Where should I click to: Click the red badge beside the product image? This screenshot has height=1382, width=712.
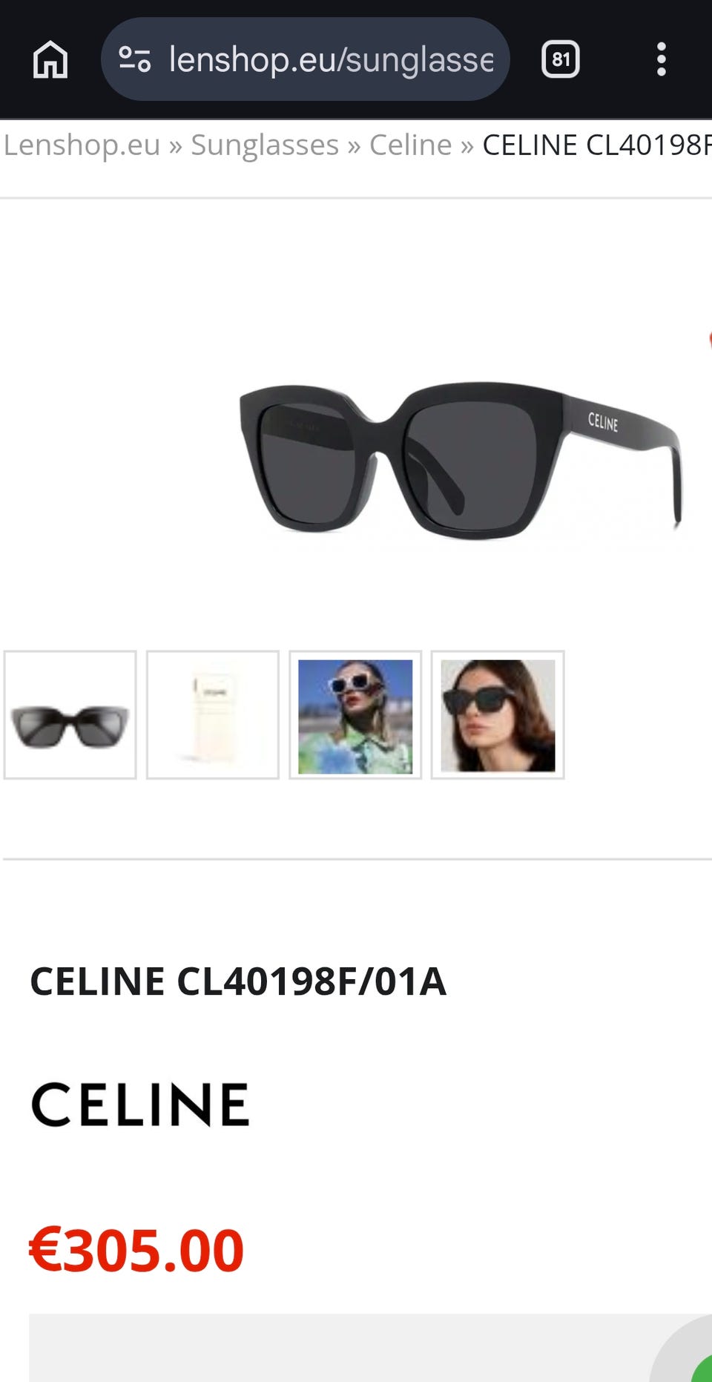pyautogui.click(x=709, y=340)
